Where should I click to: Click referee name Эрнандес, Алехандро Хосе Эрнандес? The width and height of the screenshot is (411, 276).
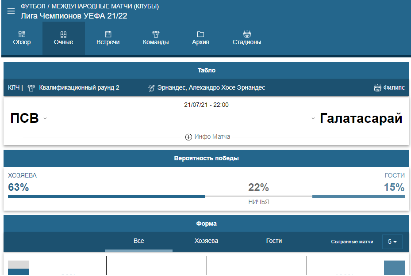tap(211, 87)
